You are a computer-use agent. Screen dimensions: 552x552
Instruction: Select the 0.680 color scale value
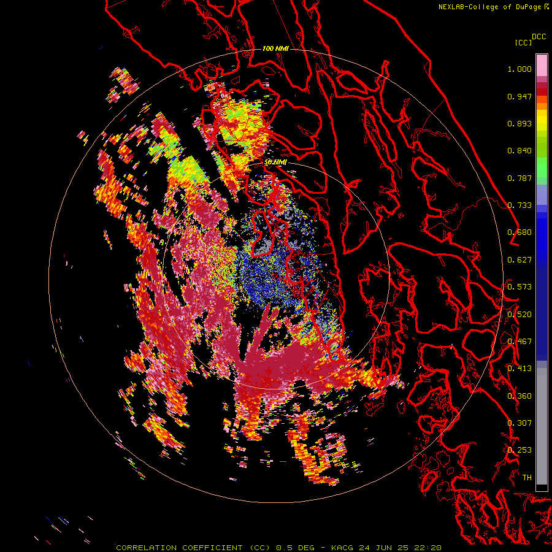click(519, 232)
